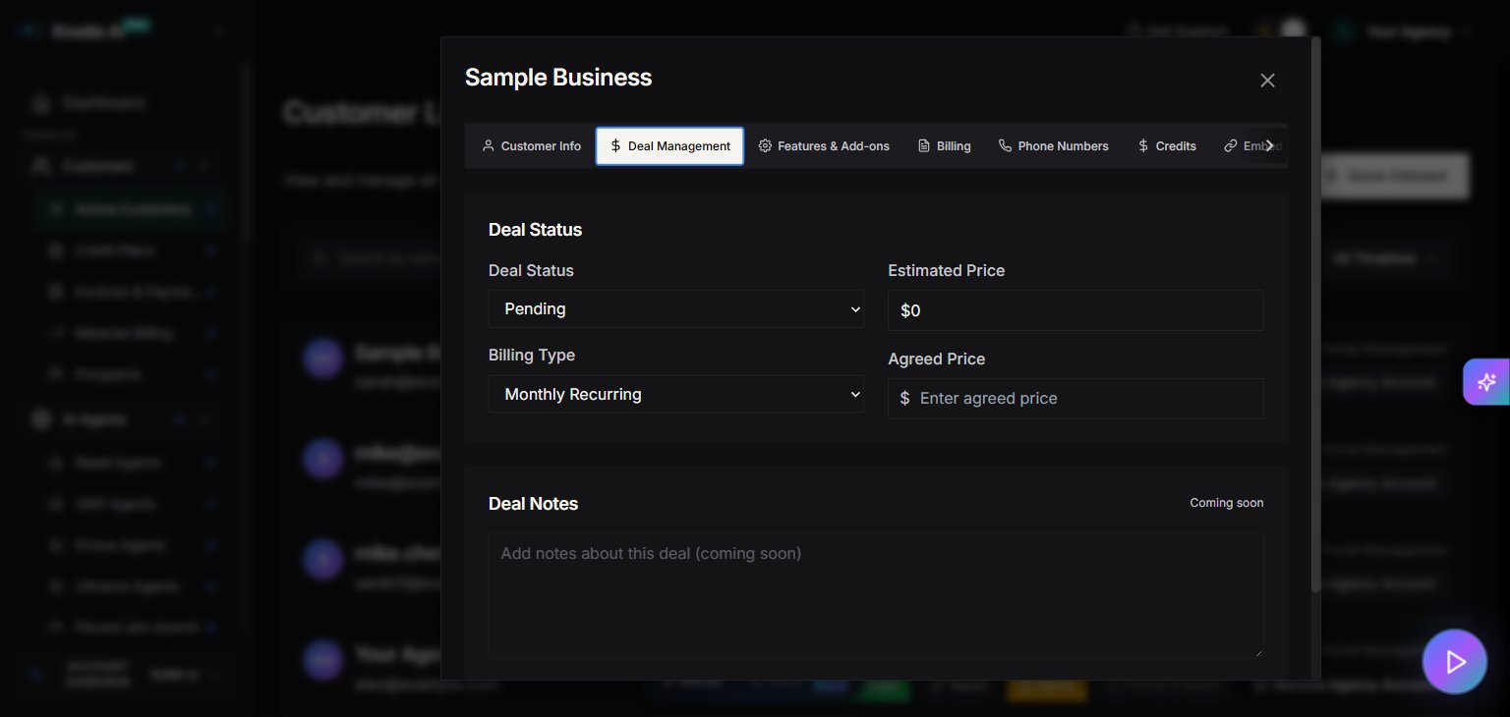Screen dimensions: 1510x717
Task: Open the Billing tab
Action: click(x=944, y=146)
